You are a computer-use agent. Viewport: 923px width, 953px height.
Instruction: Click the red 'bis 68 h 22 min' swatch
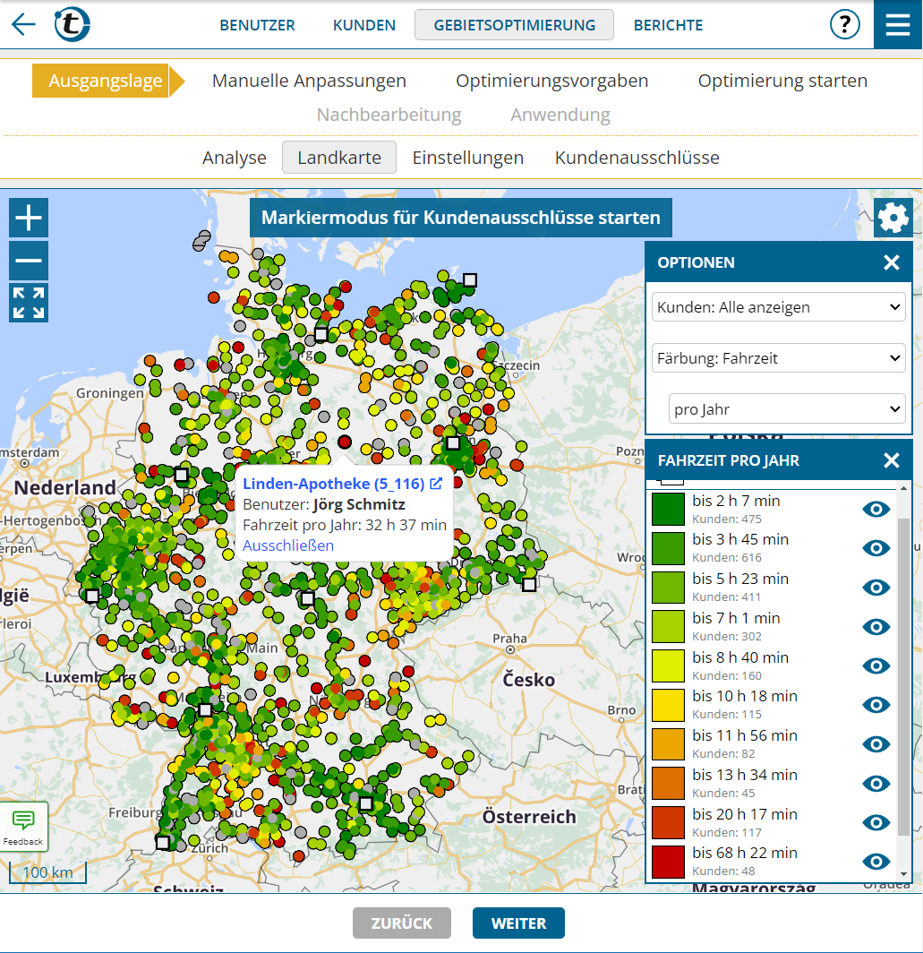point(668,862)
